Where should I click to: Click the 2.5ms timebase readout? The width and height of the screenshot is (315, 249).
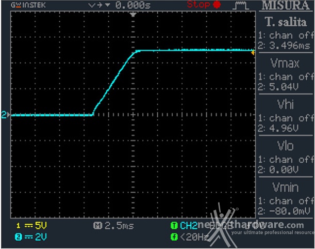pyautogui.click(x=119, y=226)
